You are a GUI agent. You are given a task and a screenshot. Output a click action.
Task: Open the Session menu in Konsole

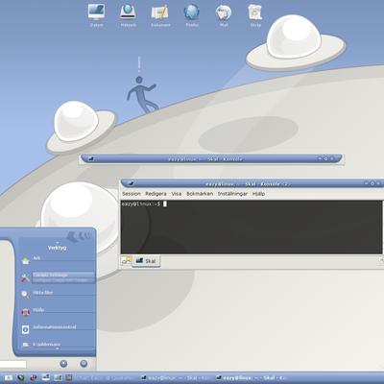[132, 194]
